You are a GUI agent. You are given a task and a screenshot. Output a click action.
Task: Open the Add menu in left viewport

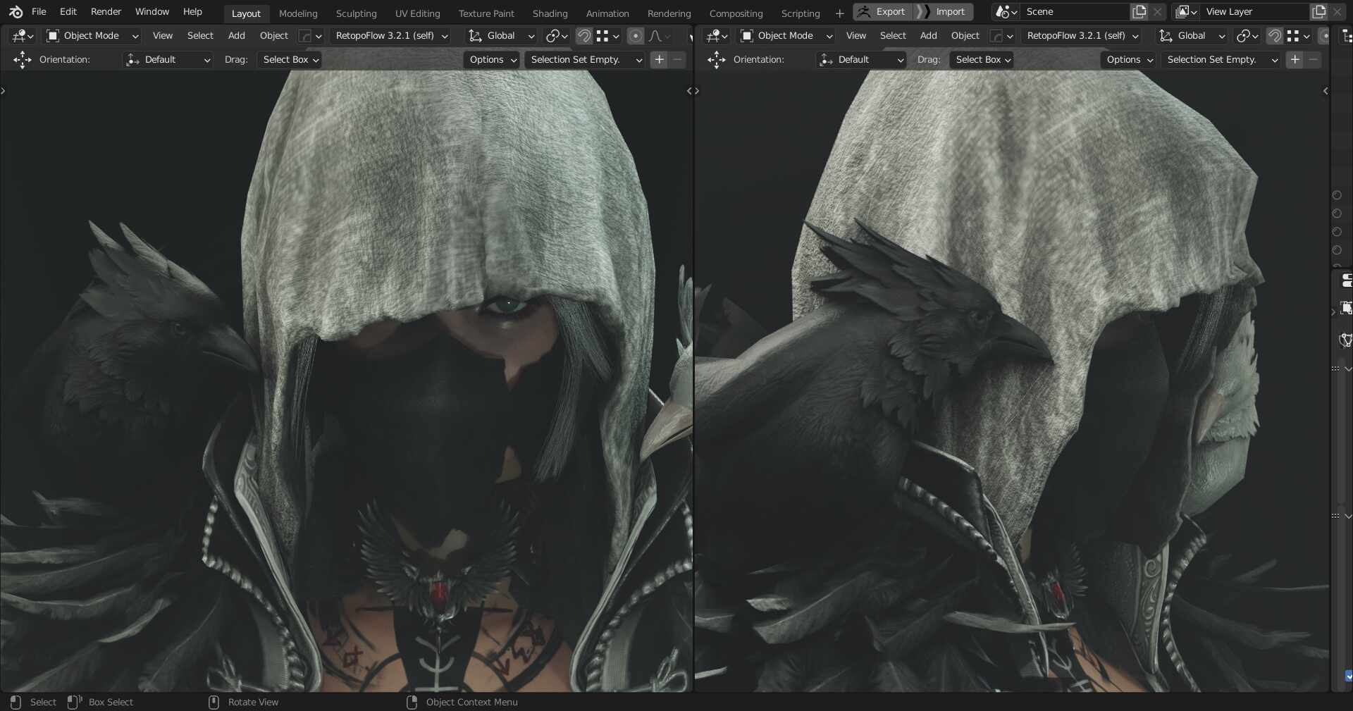tap(237, 36)
